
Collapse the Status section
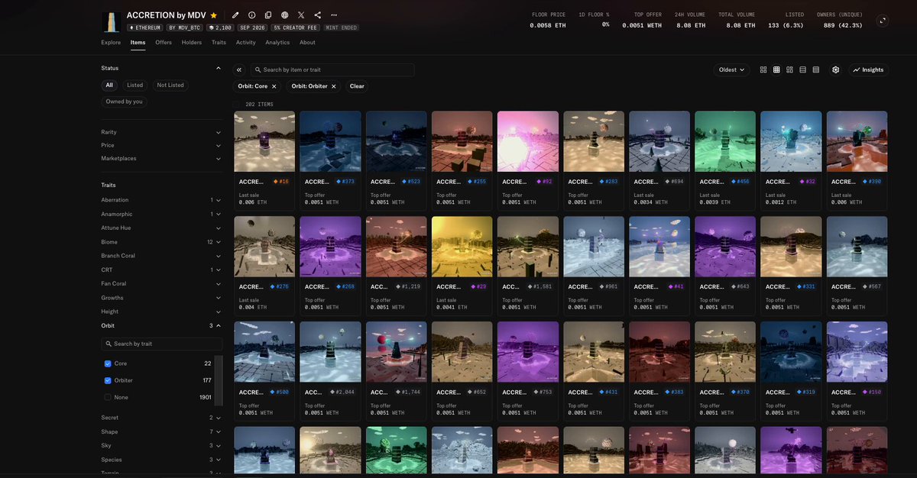tap(219, 68)
